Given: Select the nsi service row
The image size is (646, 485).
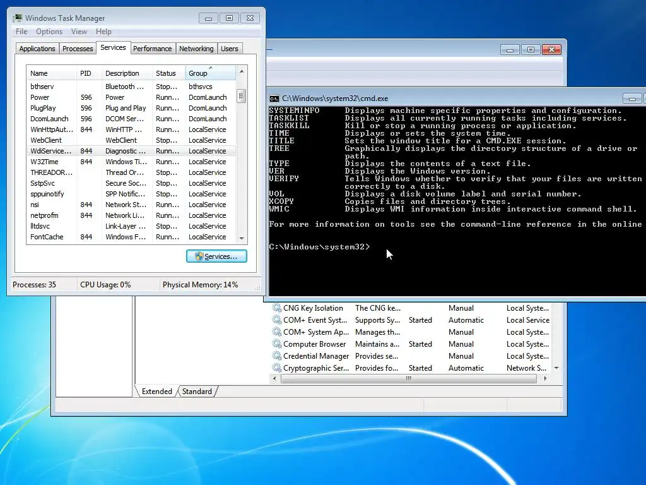Looking at the screenshot, I should pyautogui.click(x=131, y=205).
